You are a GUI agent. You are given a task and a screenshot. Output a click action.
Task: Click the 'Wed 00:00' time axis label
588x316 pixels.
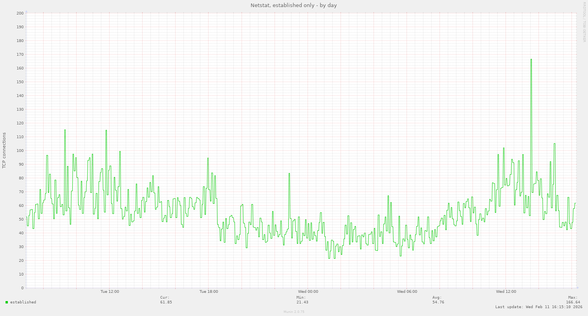pos(308,292)
